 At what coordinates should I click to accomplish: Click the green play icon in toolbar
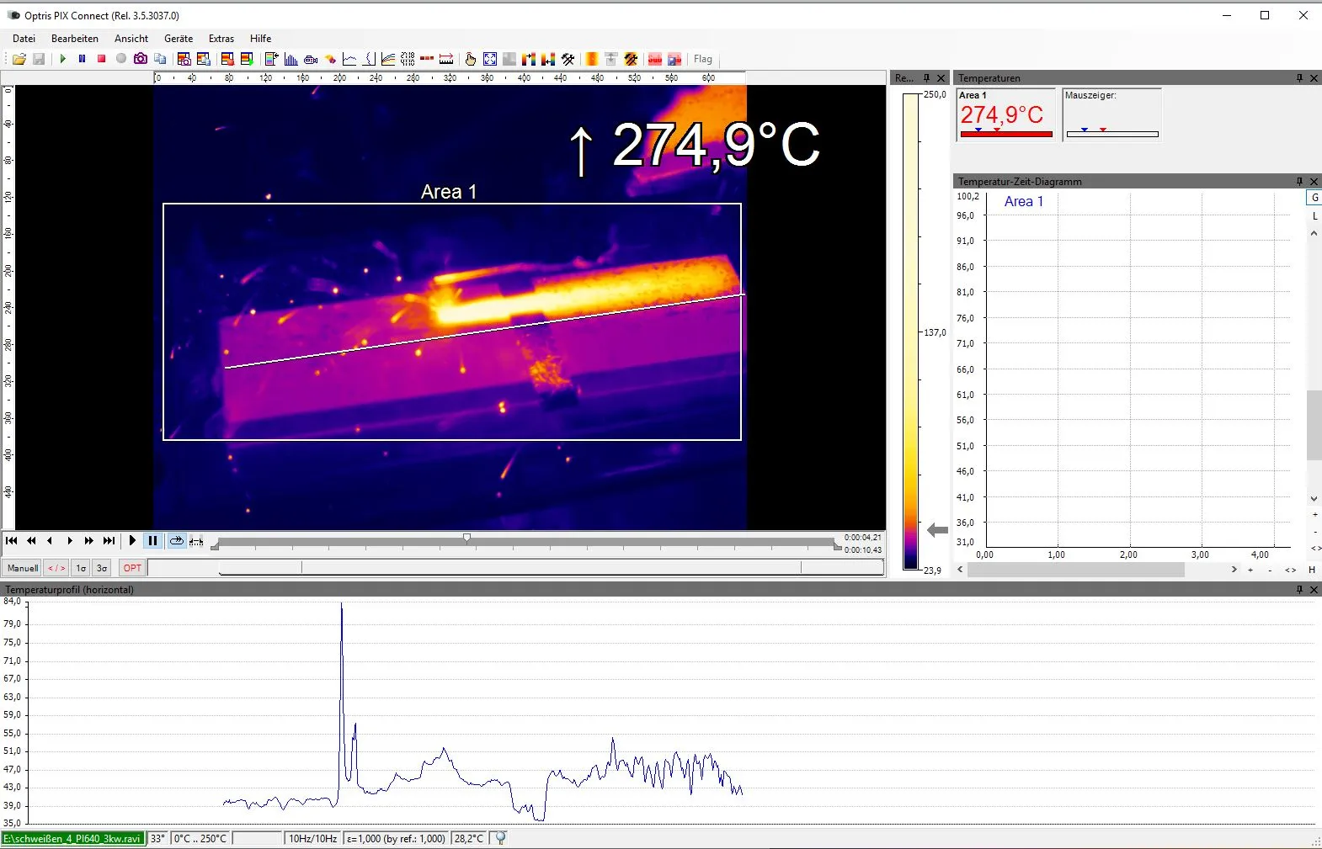(63, 59)
